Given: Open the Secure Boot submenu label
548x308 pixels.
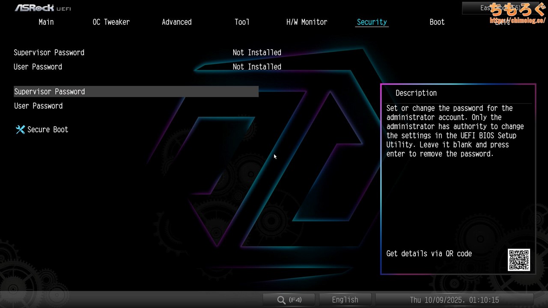Looking at the screenshot, I should pyautogui.click(x=48, y=130).
